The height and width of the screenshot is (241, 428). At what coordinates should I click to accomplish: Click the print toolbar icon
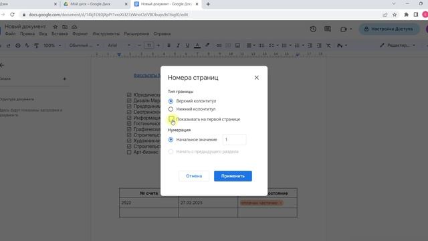point(18,46)
